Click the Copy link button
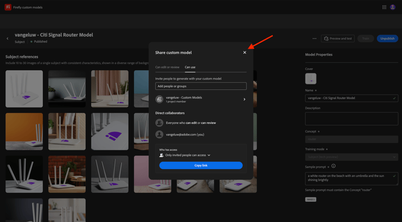402x222 pixels. click(201, 165)
